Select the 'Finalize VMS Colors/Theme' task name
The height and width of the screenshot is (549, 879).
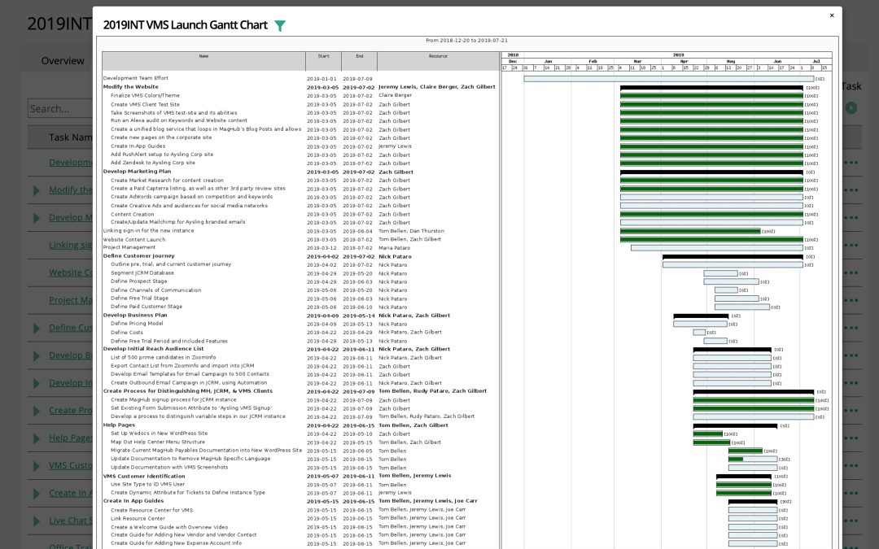coord(145,95)
